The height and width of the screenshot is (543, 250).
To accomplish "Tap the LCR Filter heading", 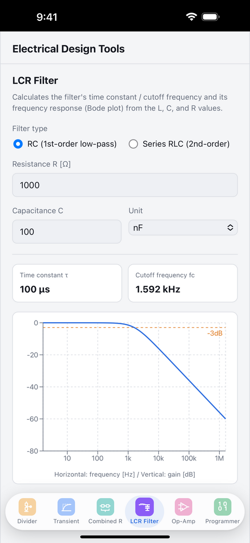I will point(35,81).
